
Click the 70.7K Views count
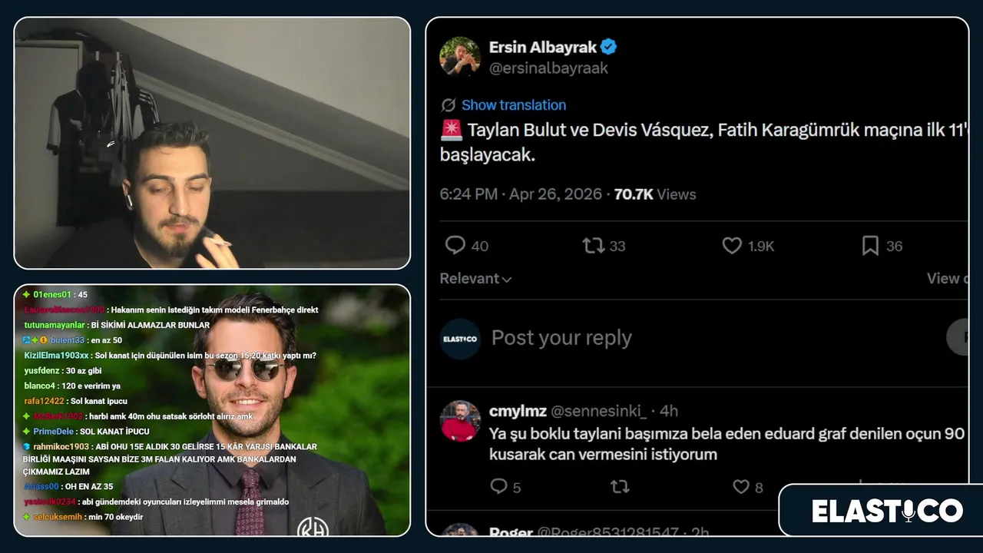tap(655, 194)
